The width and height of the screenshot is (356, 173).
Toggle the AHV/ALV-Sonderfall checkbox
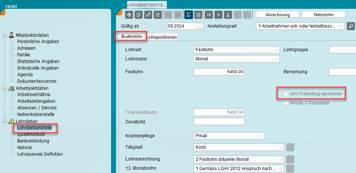(x=286, y=103)
